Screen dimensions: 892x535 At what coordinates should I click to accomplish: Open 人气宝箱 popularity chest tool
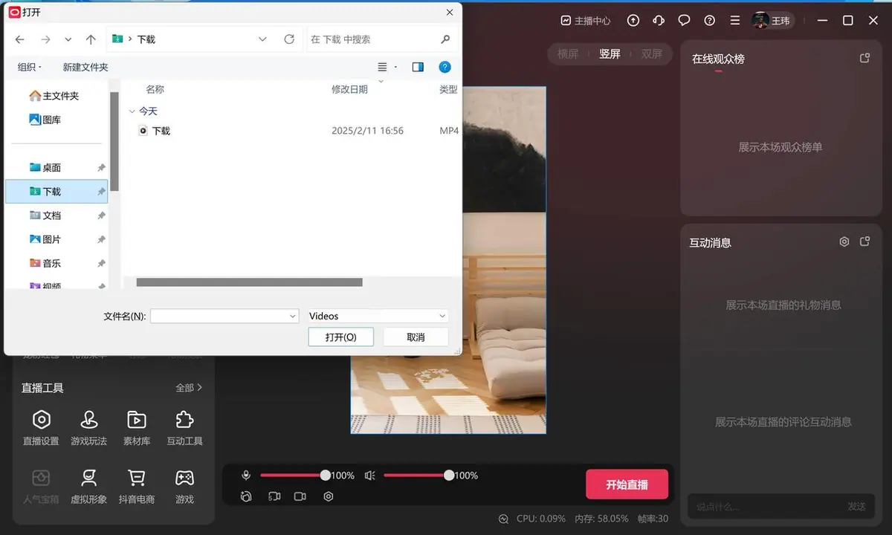click(41, 486)
